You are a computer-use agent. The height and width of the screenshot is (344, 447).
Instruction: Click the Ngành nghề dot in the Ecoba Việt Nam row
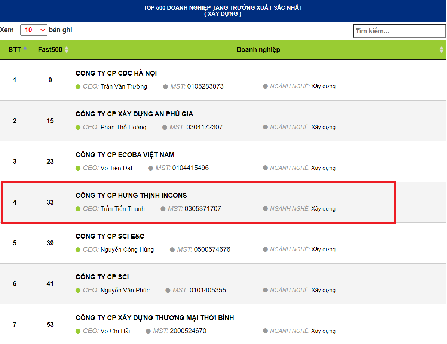click(x=265, y=168)
